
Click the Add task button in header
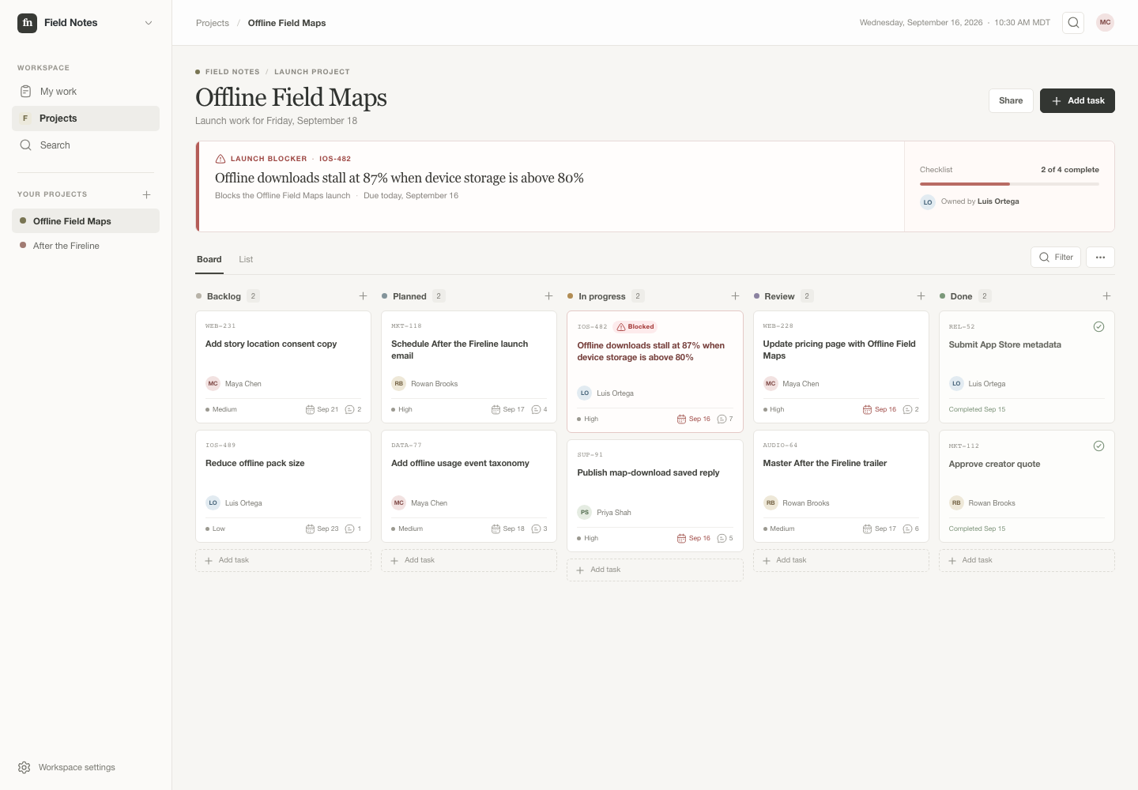point(1077,100)
